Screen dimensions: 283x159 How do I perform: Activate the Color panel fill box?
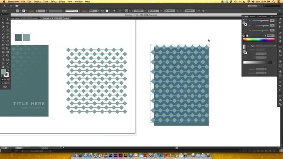point(244,23)
